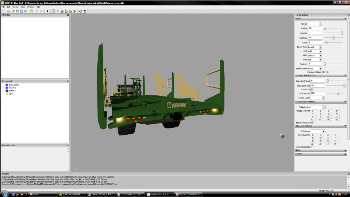Click the Open file folder icon

click(9, 11)
